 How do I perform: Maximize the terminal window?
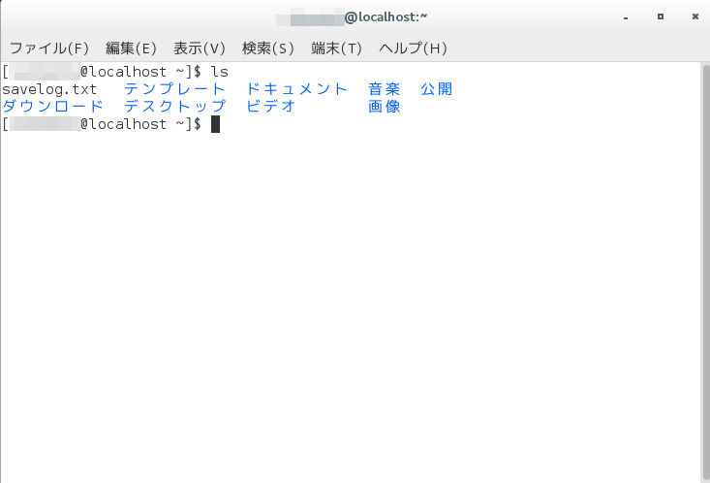(x=661, y=16)
